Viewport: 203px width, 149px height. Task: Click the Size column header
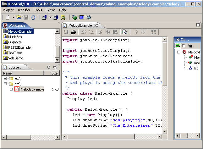pos(54,73)
